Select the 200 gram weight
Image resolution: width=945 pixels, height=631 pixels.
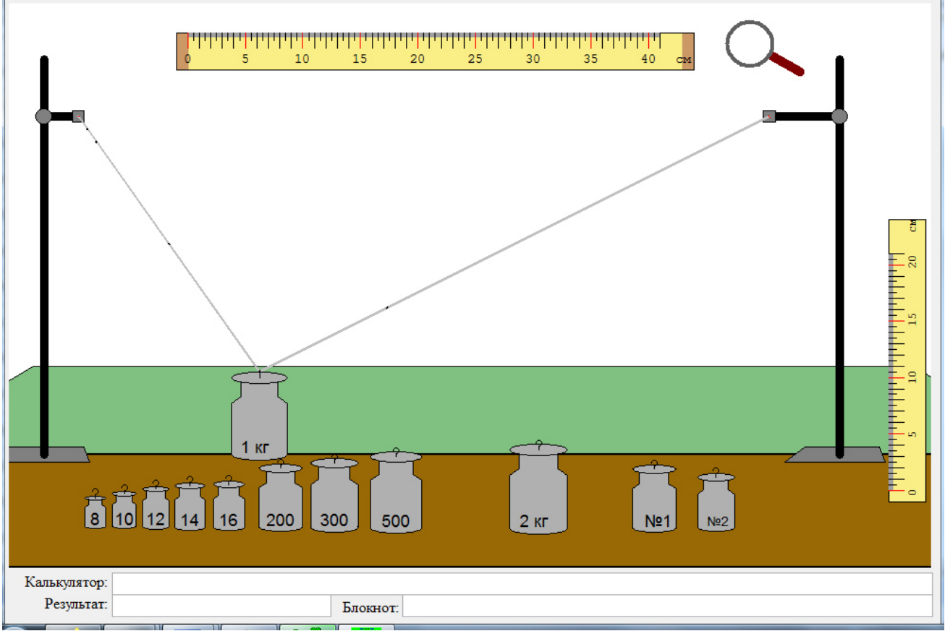[280, 497]
